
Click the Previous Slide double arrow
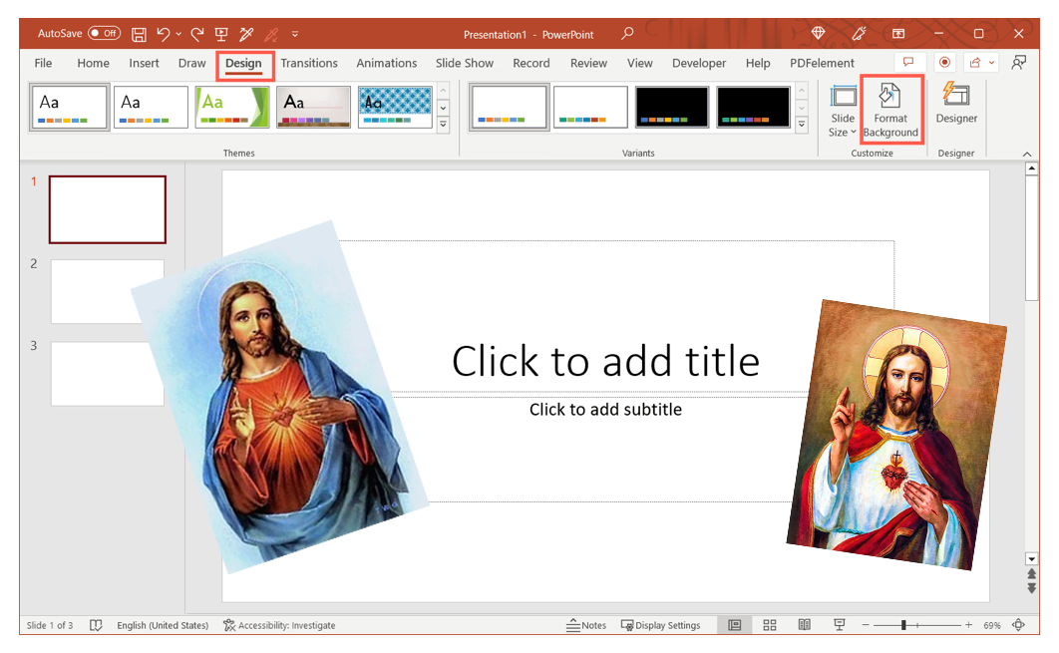click(1031, 574)
